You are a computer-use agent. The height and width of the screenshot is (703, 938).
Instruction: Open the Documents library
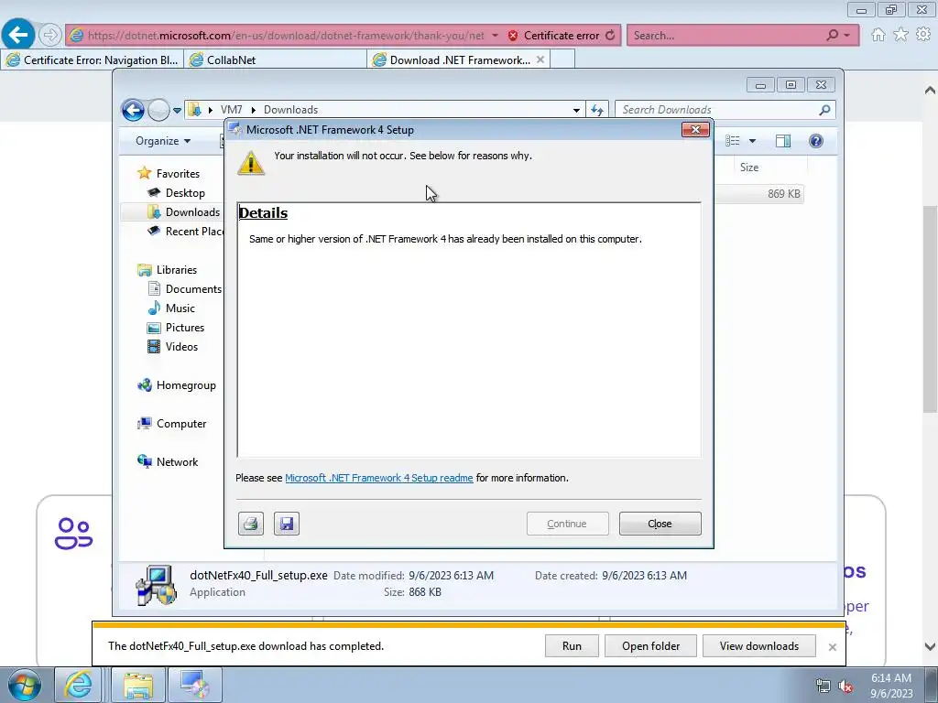tap(193, 288)
